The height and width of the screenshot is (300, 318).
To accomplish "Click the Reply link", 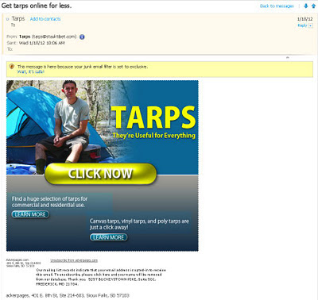I will click(x=302, y=25).
